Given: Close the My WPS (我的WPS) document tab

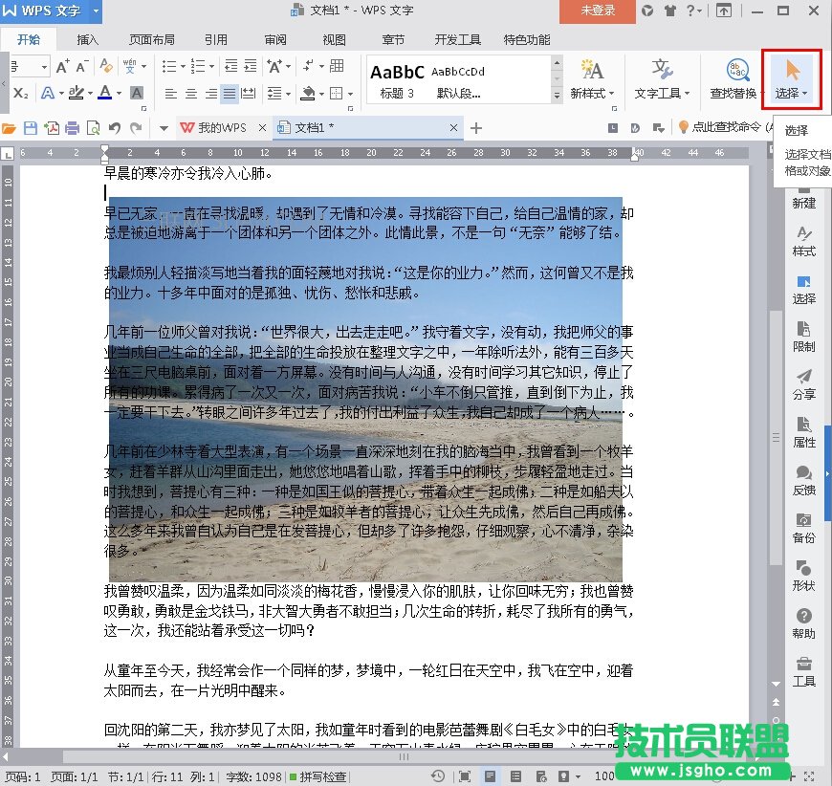Looking at the screenshot, I should pos(262,128).
